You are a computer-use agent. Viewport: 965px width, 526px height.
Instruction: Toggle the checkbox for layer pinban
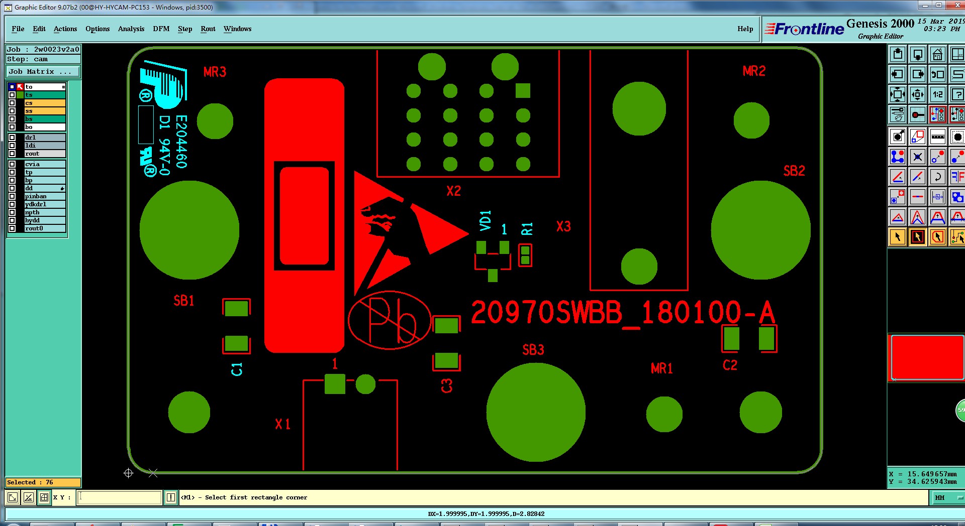point(12,196)
